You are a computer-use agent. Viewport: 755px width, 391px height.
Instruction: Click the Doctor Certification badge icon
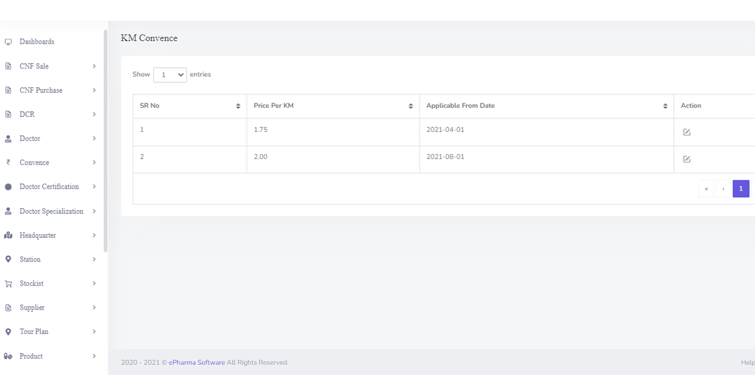click(8, 187)
